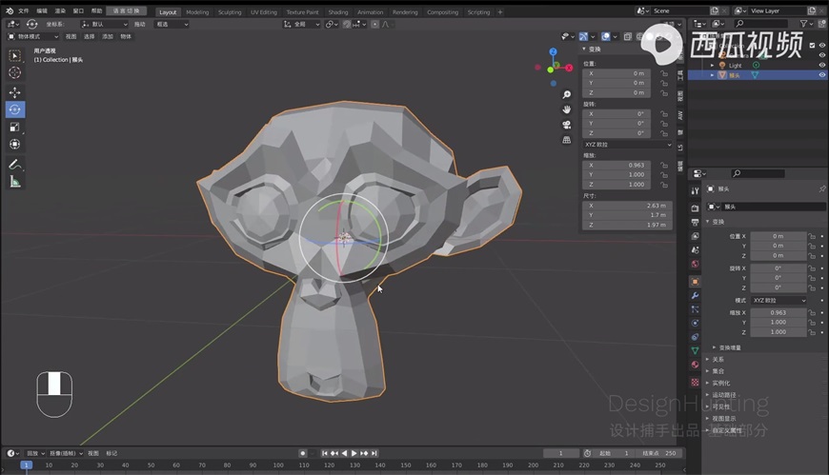Open the Output properties tab
Image resolution: width=829 pixels, height=475 pixels.
click(695, 222)
